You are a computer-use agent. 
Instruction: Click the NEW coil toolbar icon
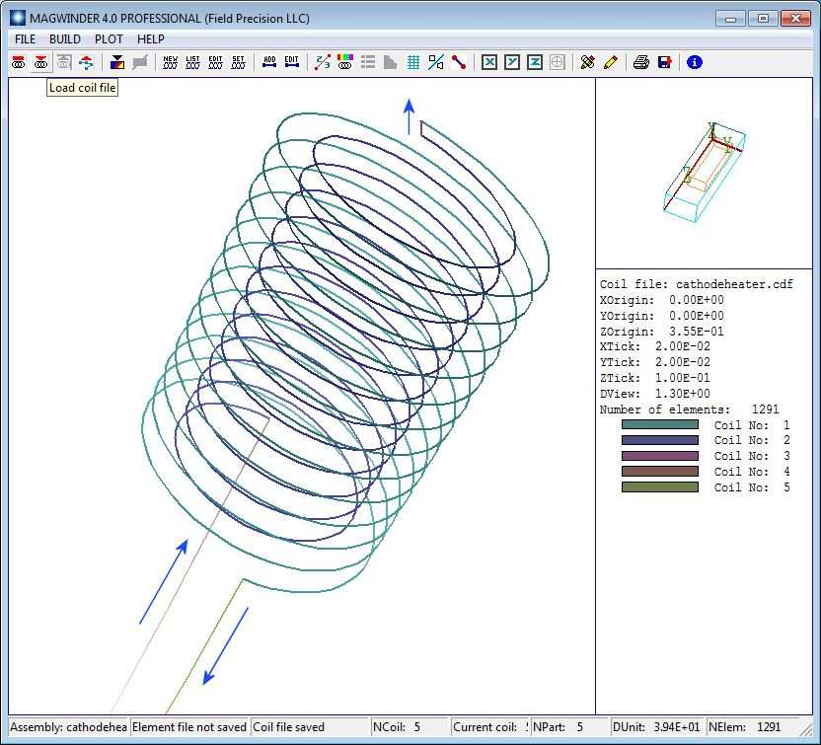tap(171, 62)
